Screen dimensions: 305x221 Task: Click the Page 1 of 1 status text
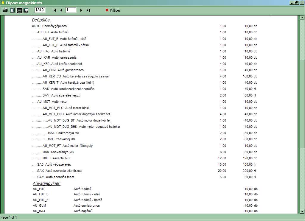pos(9,217)
